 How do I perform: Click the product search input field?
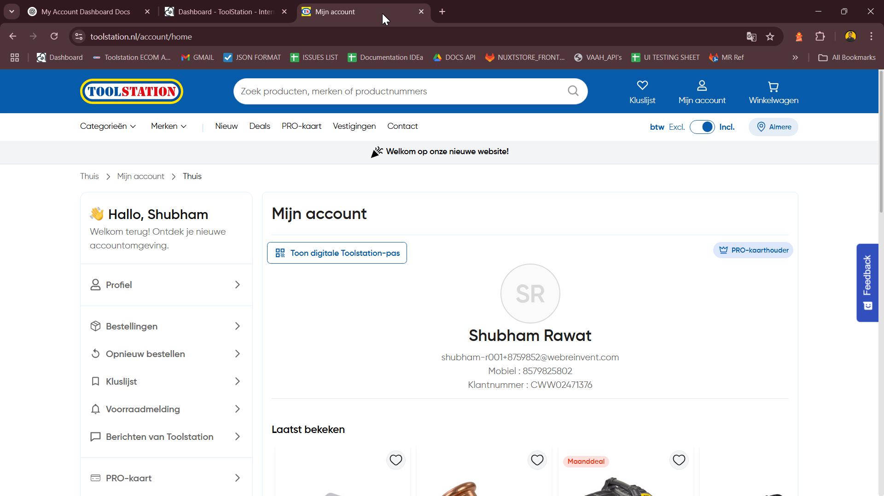(401, 91)
